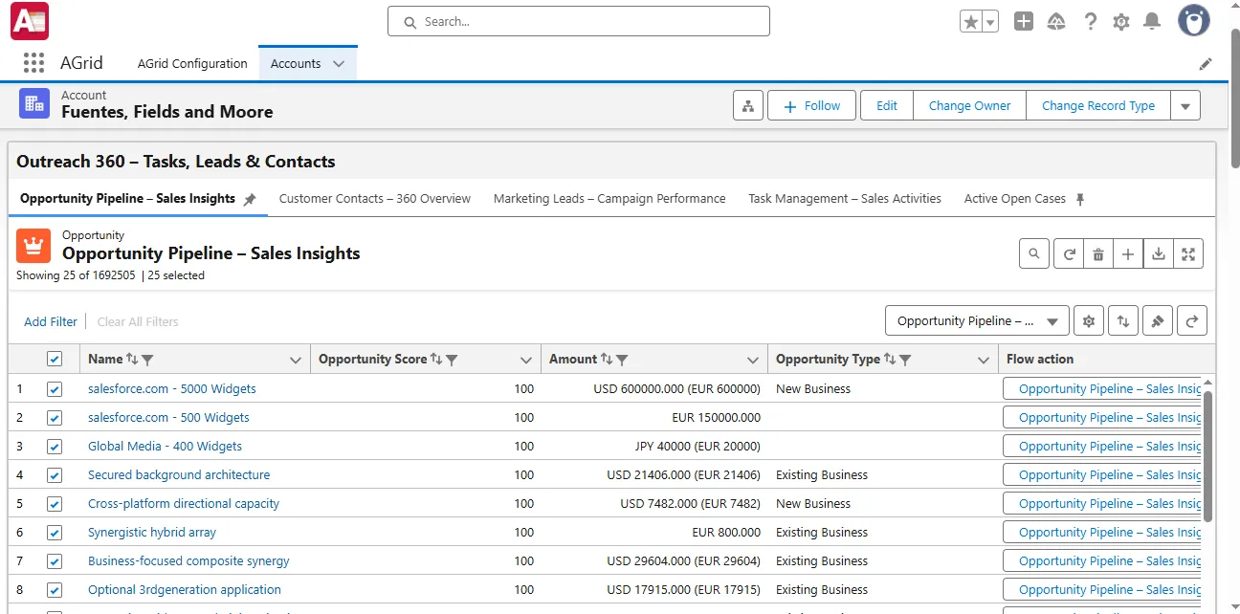The width and height of the screenshot is (1240, 614).
Task: Filter the Amount column funnel icon
Action: 622,360
